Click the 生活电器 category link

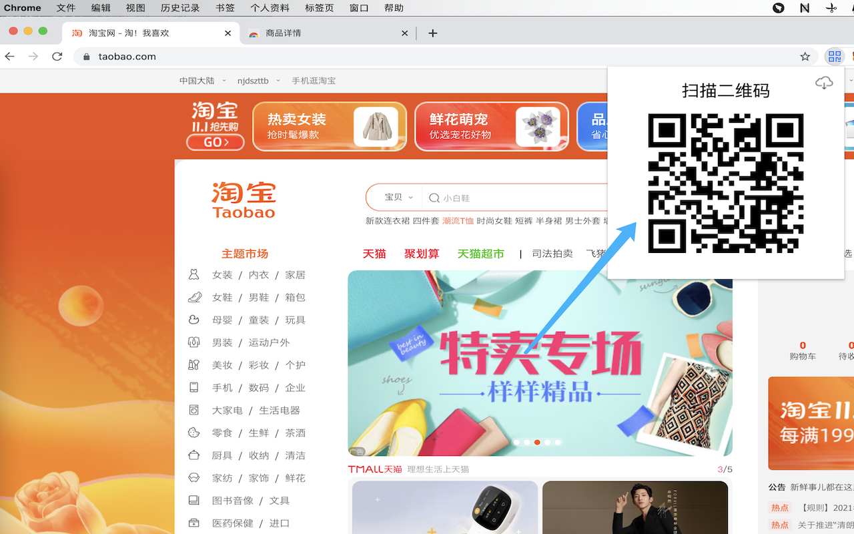(280, 411)
